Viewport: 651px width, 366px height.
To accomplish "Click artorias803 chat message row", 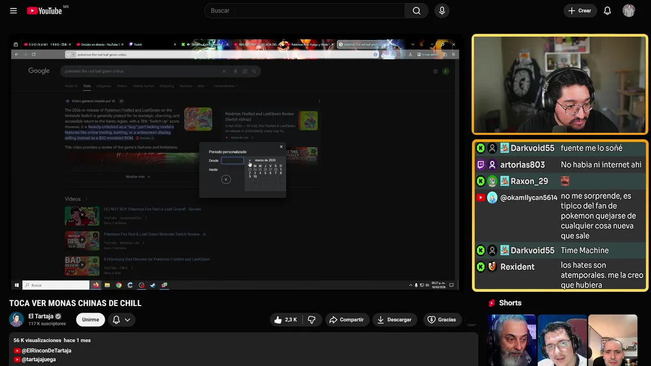I will pyautogui.click(x=559, y=165).
